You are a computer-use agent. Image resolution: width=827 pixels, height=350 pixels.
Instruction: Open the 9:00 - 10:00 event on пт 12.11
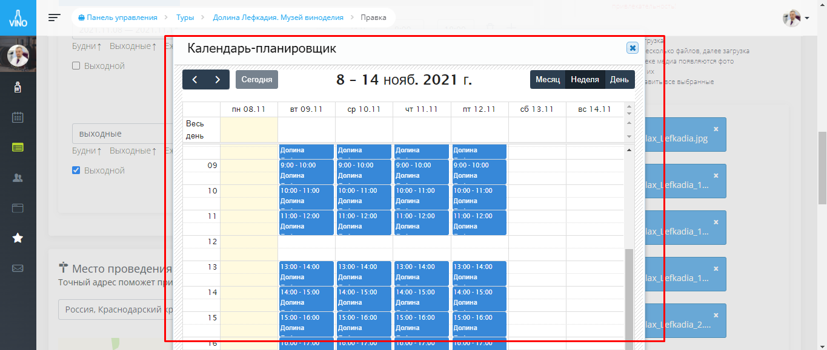(479, 172)
